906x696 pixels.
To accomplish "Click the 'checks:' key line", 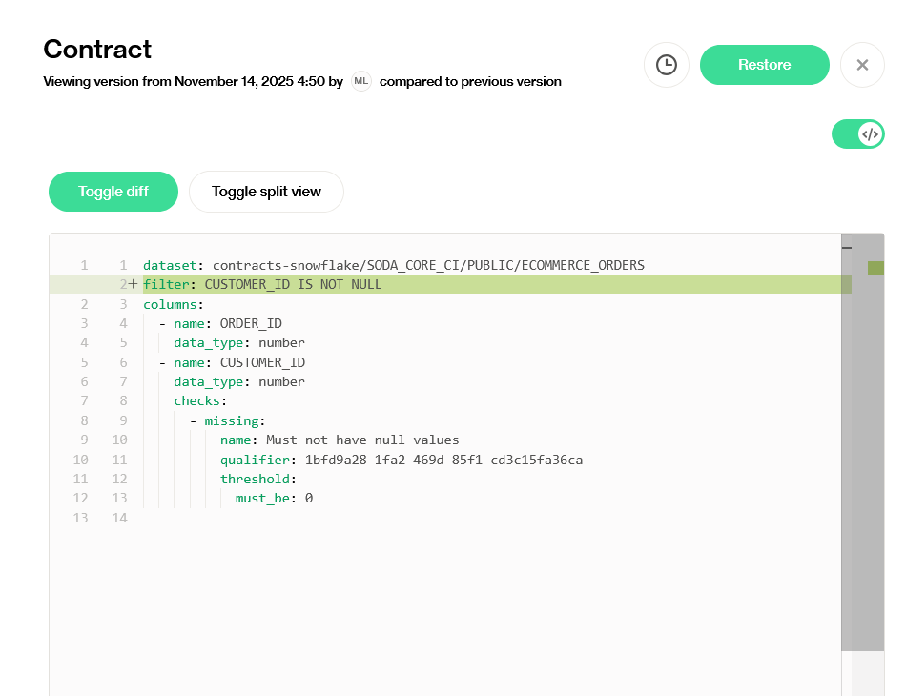I will click(200, 401).
